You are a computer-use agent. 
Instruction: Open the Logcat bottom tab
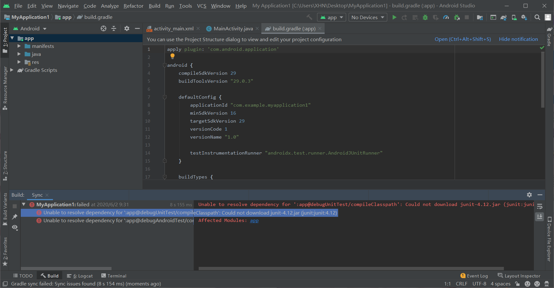click(80, 276)
